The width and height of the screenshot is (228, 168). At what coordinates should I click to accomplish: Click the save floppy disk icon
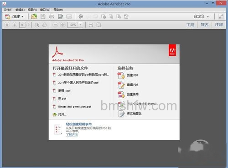pyautogui.click(x=43, y=16)
